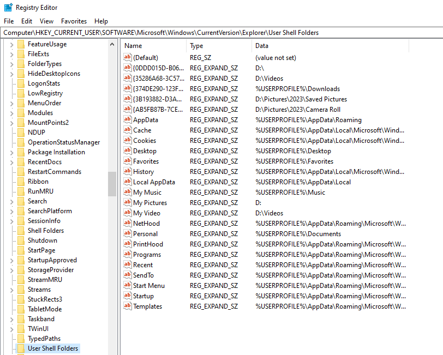
Task: Click the NetHood value icon
Action: click(x=128, y=224)
